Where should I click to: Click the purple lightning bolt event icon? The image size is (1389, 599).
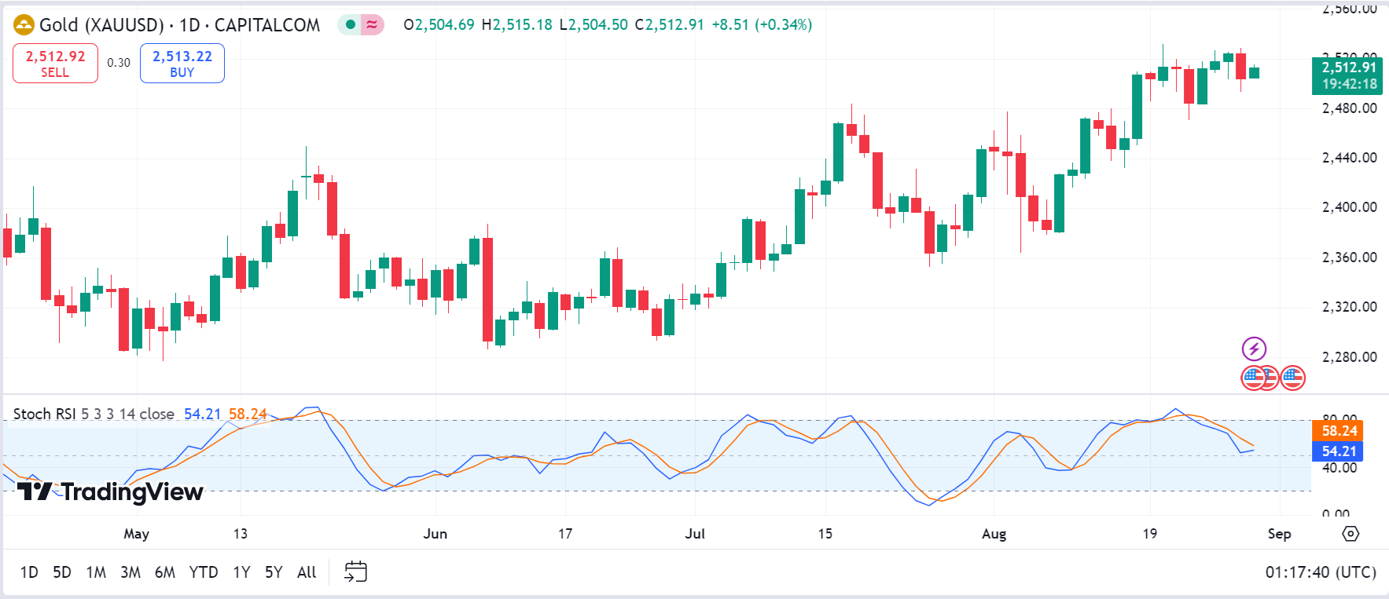1254,349
